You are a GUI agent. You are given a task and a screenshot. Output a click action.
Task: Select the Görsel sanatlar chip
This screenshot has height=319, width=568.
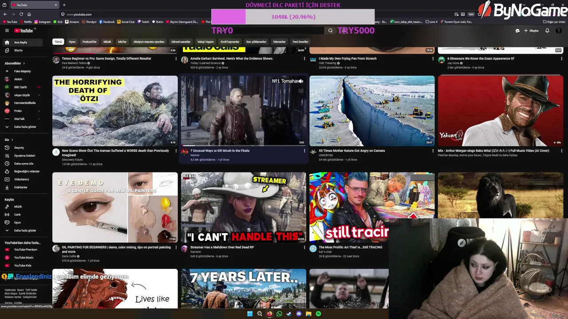point(181,42)
